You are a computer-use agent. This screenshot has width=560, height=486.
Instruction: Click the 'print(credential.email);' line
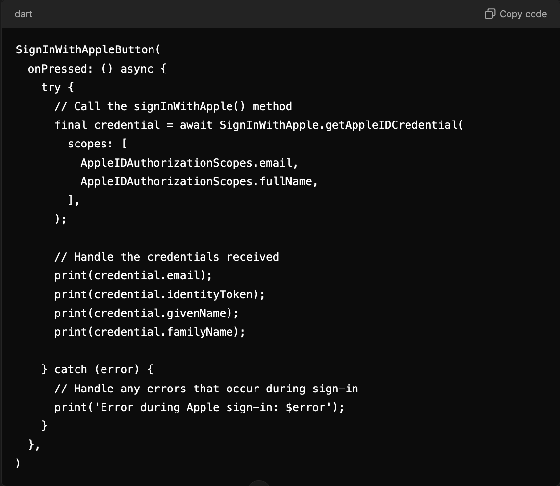pyautogui.click(x=133, y=275)
